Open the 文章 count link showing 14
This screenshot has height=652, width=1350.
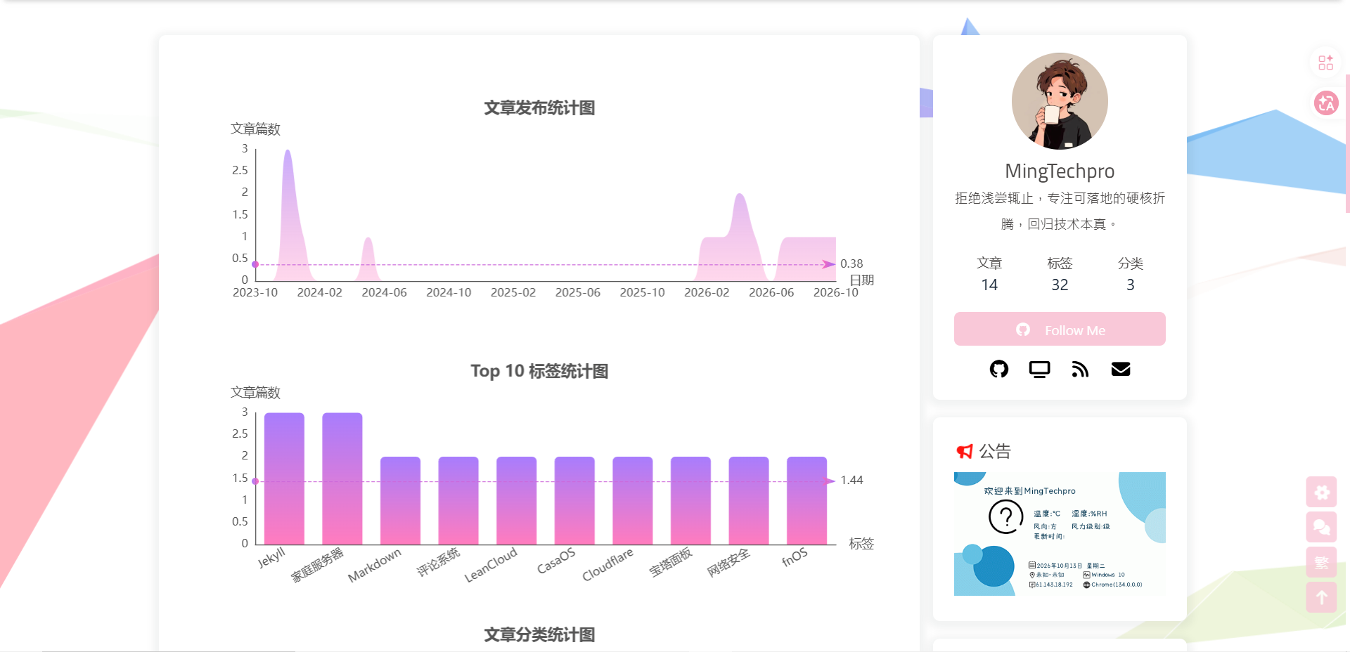pos(989,274)
